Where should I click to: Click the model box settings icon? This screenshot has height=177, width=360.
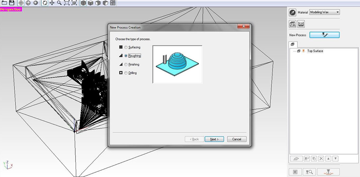(293, 24)
